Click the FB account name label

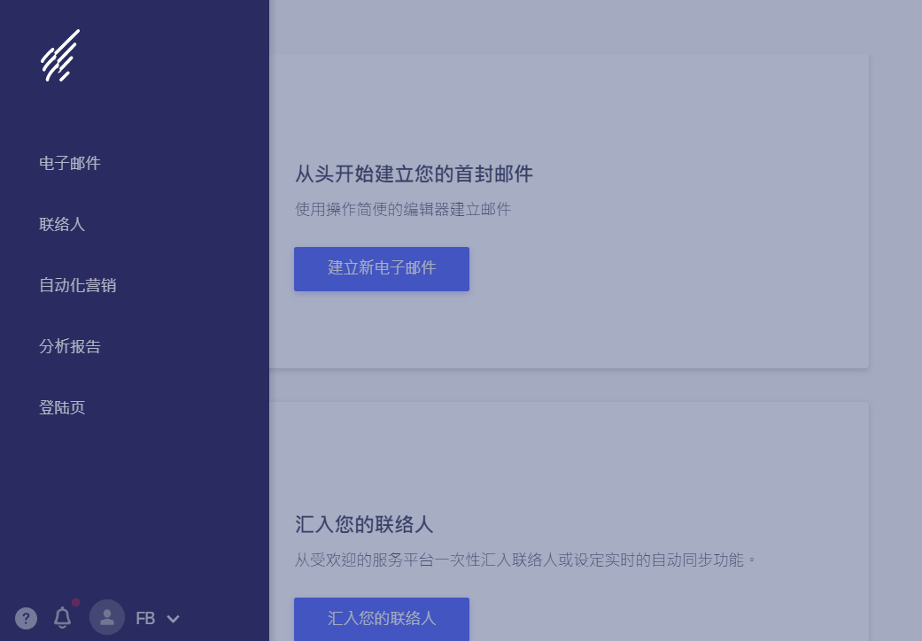(145, 619)
